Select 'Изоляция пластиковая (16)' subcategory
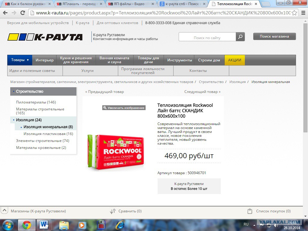The width and height of the screenshot is (308, 231). [48, 134]
